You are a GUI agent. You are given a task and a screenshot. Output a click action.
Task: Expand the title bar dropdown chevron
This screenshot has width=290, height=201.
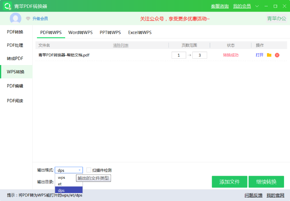click(257, 6)
